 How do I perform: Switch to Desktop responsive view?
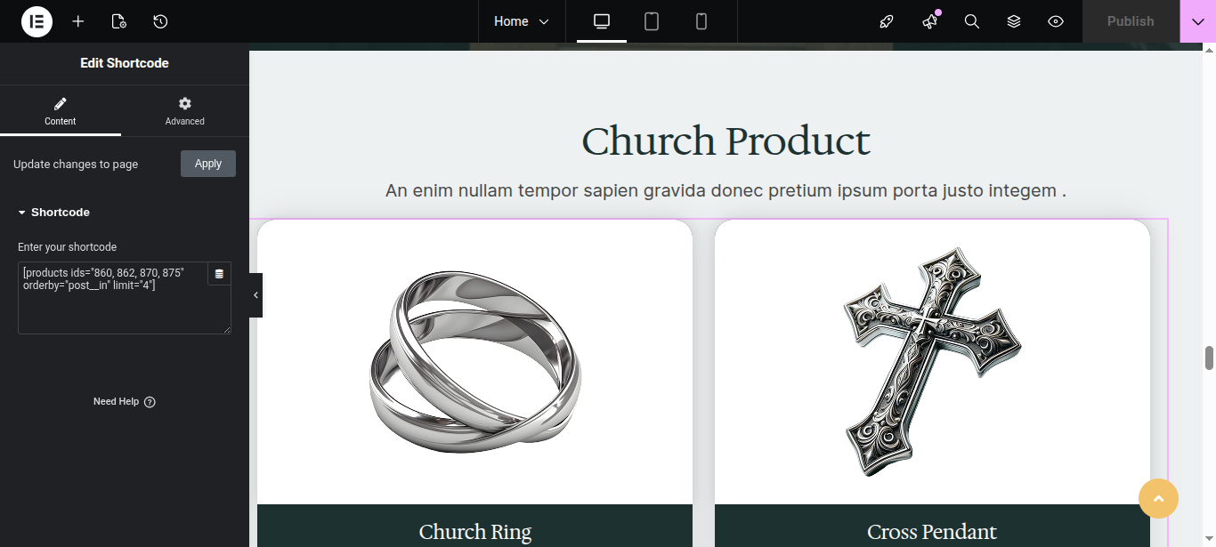tap(602, 21)
